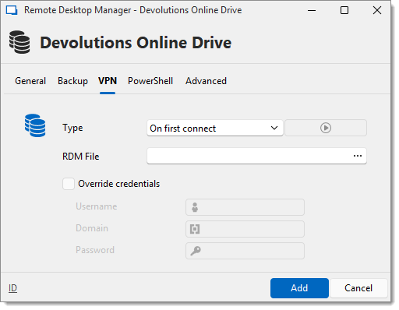Click the domain icon in Domain field
The width and height of the screenshot is (399, 310).
click(195, 229)
